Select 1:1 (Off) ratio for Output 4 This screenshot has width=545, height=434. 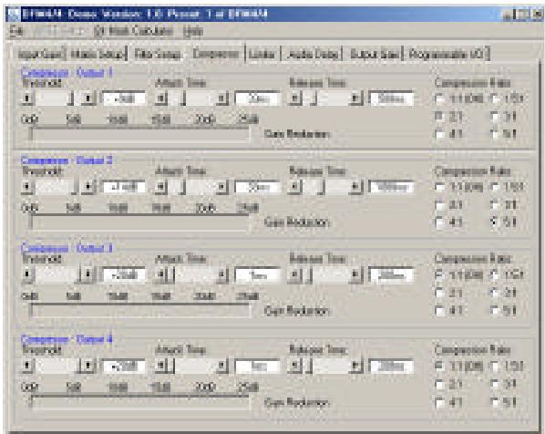coord(440,366)
